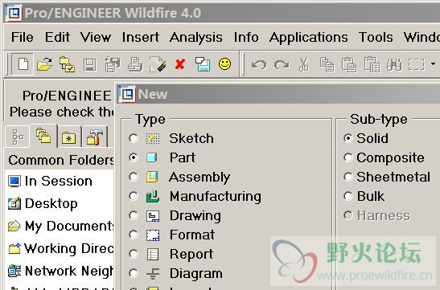This screenshot has height=290, width=440.
Task: Select the Sketch type radio button
Action: (x=134, y=138)
